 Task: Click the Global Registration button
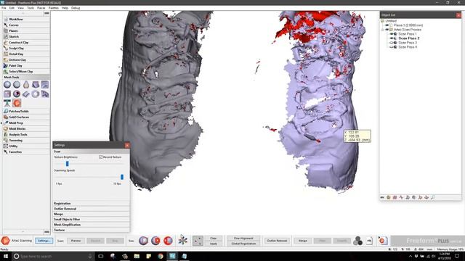point(243,244)
